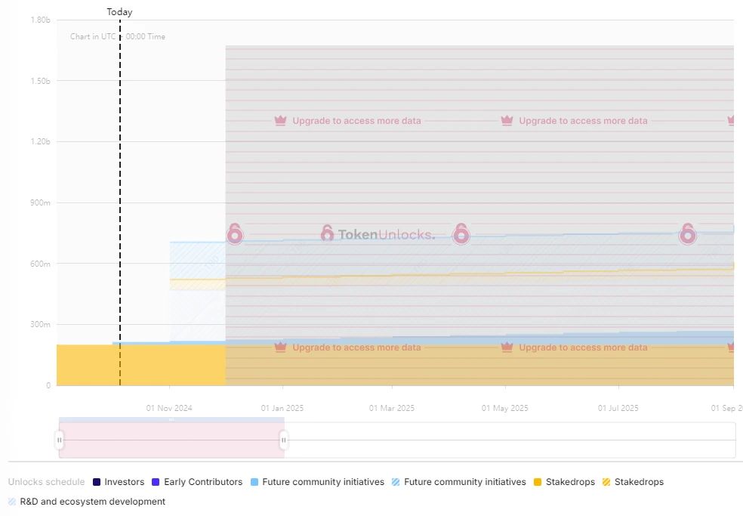Click the striped Future community initiatives swatch

click(x=396, y=482)
